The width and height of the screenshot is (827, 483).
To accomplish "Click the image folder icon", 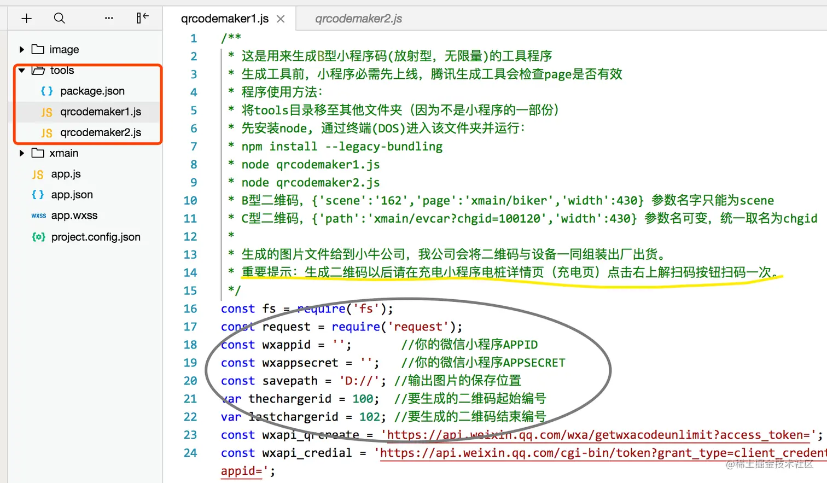I will 38,49.
